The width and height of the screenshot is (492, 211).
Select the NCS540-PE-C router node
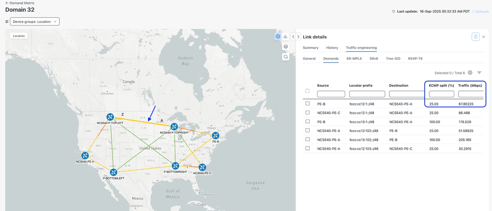point(202,167)
